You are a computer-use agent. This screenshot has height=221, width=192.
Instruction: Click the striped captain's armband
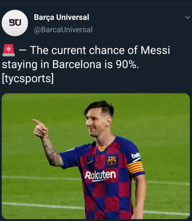135,168
